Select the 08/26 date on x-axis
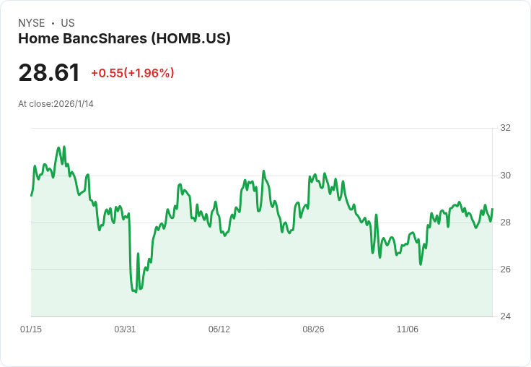 click(x=313, y=329)
